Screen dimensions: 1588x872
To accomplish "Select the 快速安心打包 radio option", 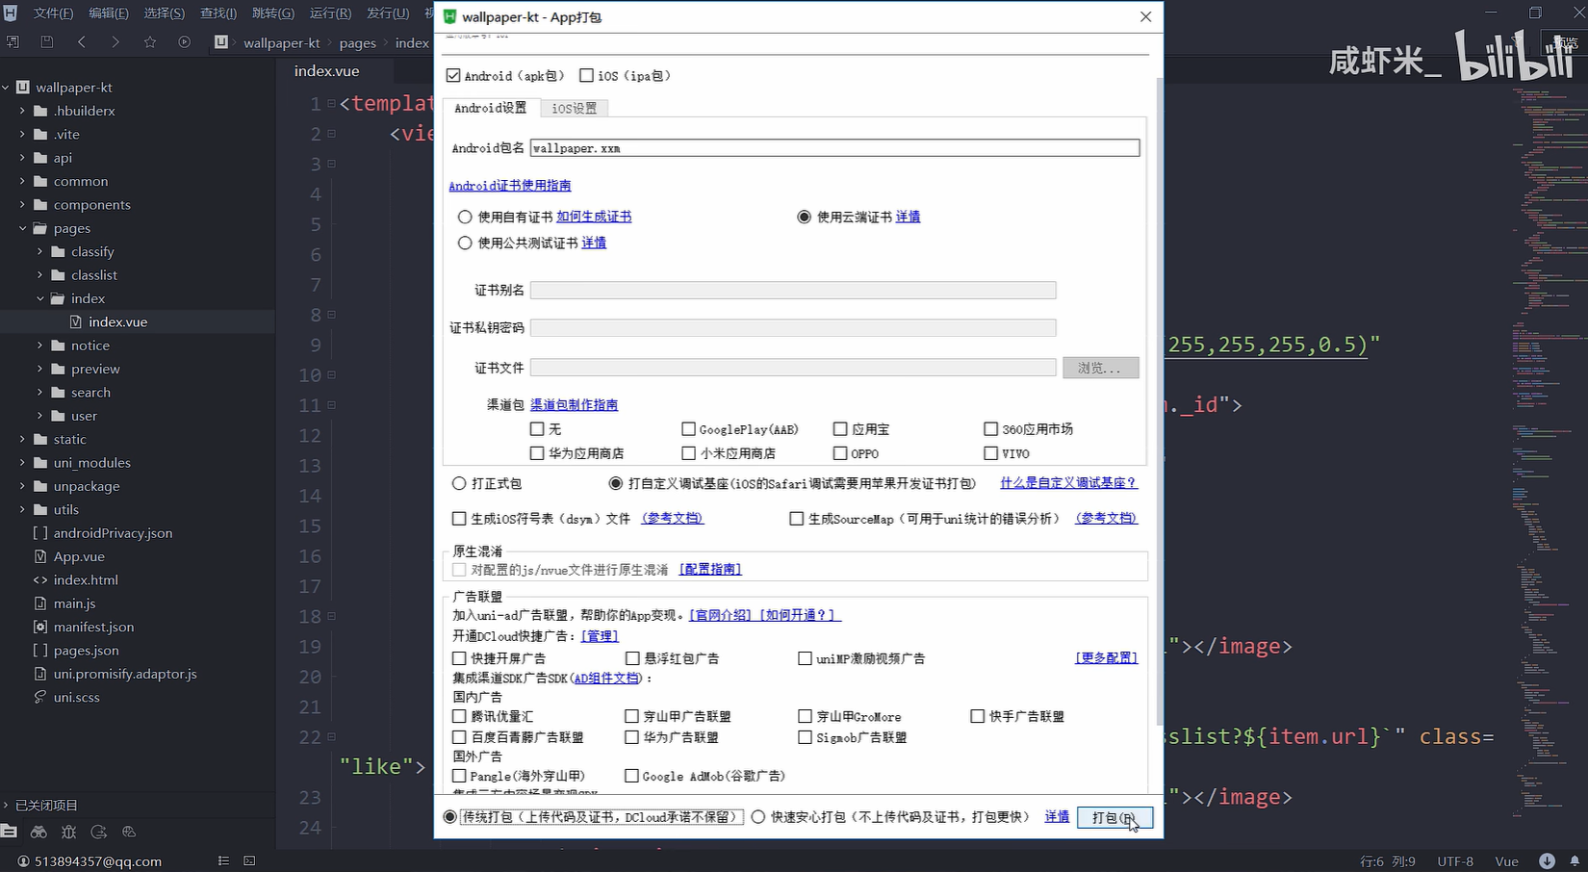I will coord(758,816).
